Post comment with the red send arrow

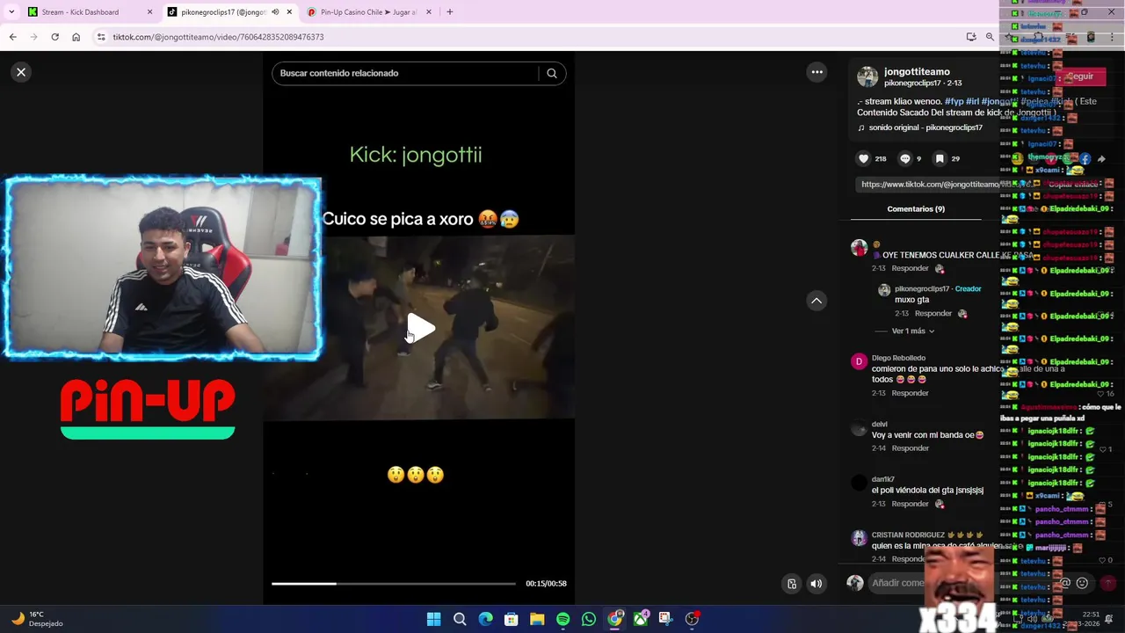click(1107, 583)
